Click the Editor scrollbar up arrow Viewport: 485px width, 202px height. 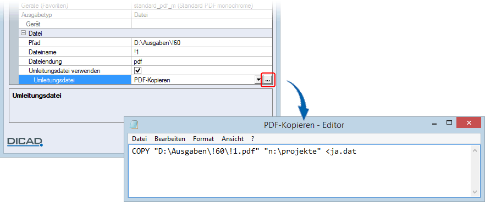[x=475, y=150]
